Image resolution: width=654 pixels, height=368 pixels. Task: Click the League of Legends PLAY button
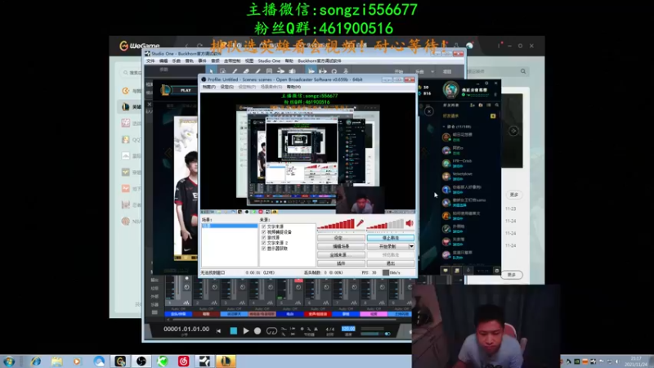(x=186, y=90)
